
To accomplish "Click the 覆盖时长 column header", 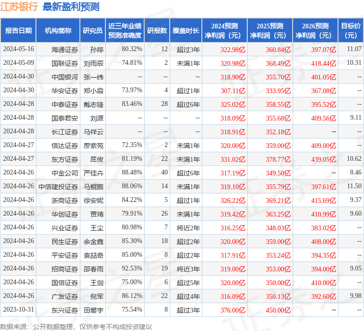I will pos(186,30).
